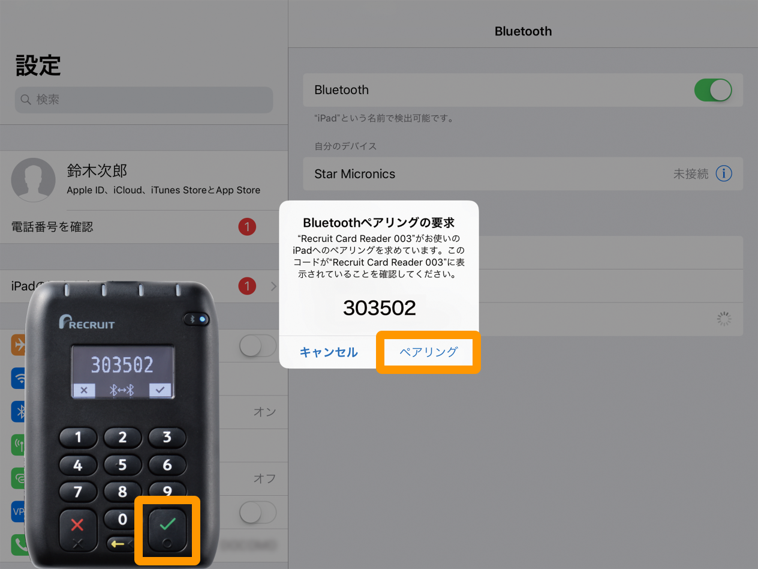Expand the iPad notification row with the chevron
Viewport: 758px width, 569px height.
(274, 286)
